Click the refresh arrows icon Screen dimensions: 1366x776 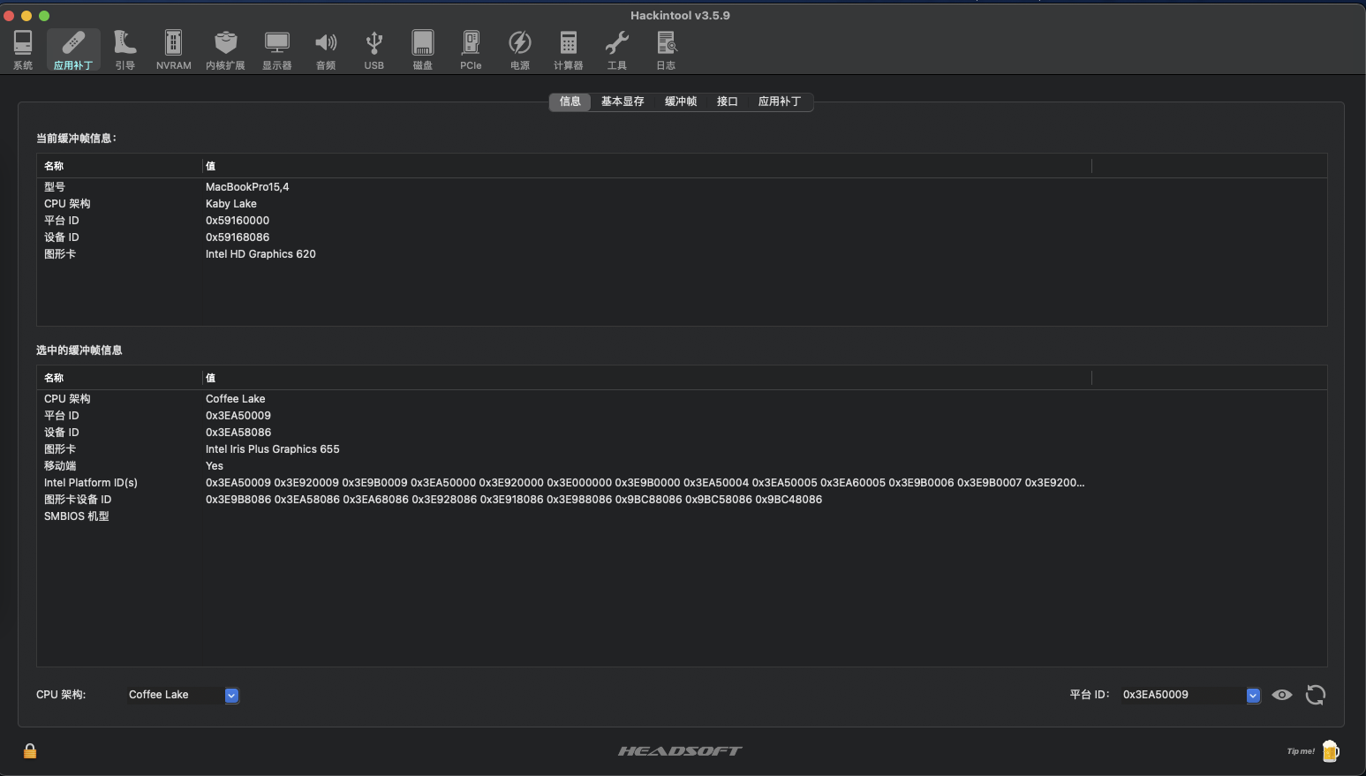pos(1315,695)
